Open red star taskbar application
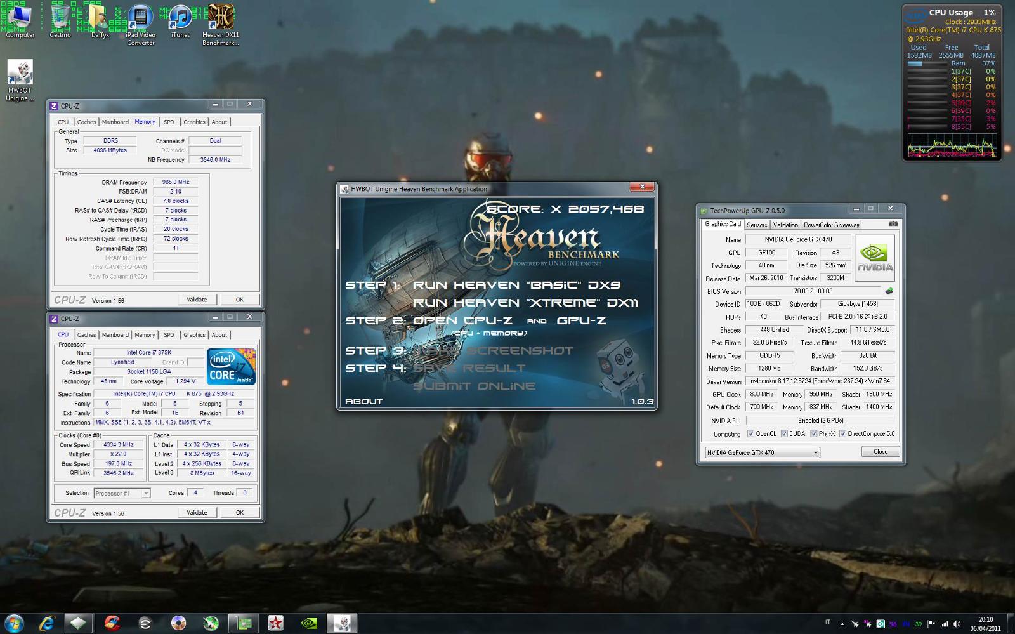This screenshot has width=1015, height=634. tap(275, 623)
